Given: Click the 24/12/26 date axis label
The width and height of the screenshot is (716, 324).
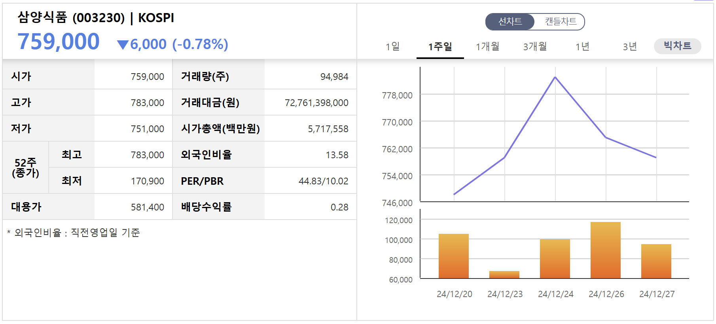Looking at the screenshot, I should (606, 294).
